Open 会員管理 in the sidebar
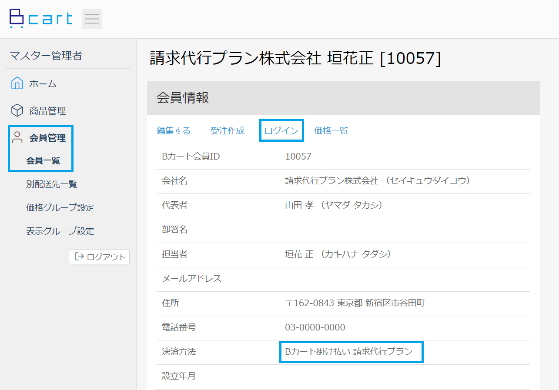 tap(48, 138)
